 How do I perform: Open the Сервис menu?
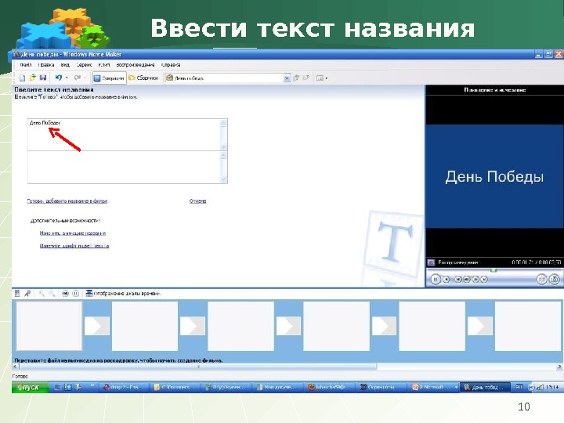pyautogui.click(x=84, y=65)
